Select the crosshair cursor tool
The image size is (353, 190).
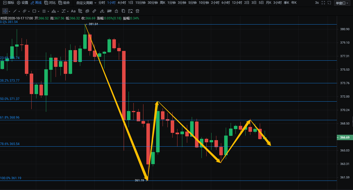point(5,11)
